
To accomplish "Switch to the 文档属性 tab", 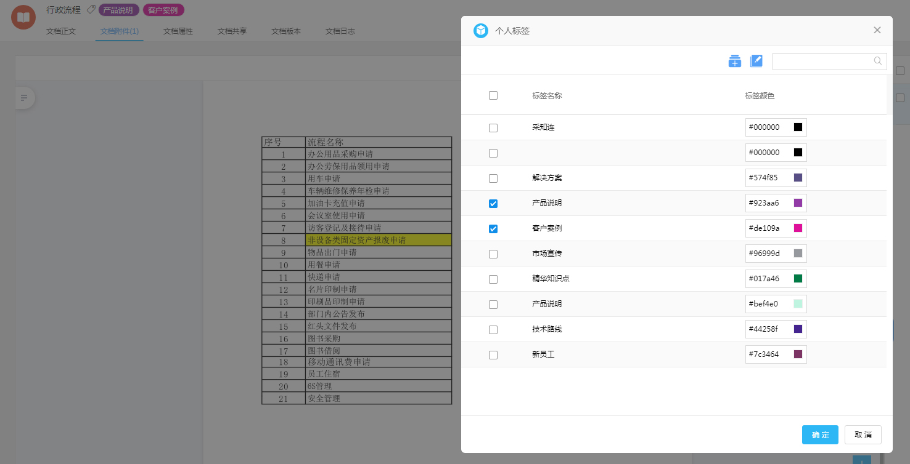I will click(178, 31).
